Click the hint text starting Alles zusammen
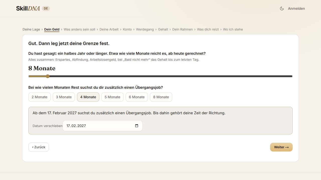The image size is (321, 180). 114,60
